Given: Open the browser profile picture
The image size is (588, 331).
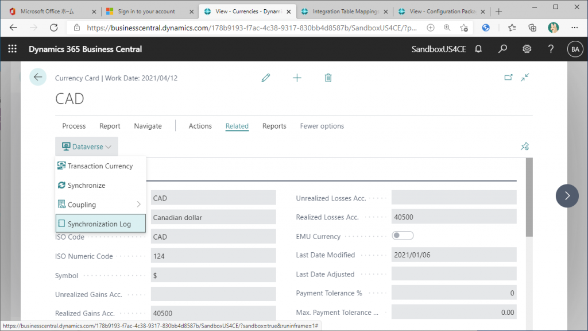Looking at the screenshot, I should [553, 28].
